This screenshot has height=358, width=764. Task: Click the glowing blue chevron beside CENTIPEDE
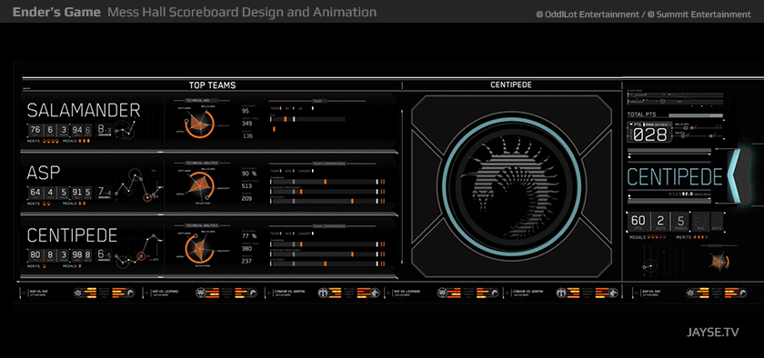[x=734, y=176]
